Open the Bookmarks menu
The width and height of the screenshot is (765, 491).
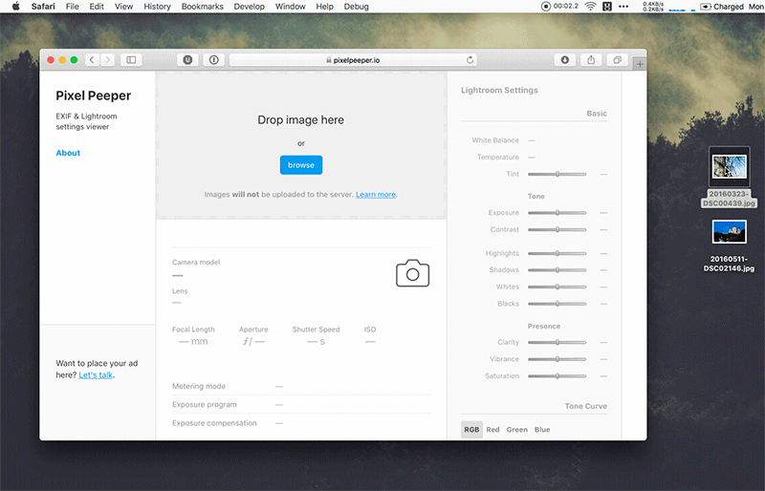click(201, 7)
